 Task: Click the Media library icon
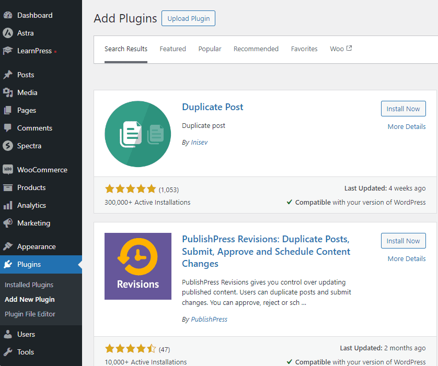(8, 92)
